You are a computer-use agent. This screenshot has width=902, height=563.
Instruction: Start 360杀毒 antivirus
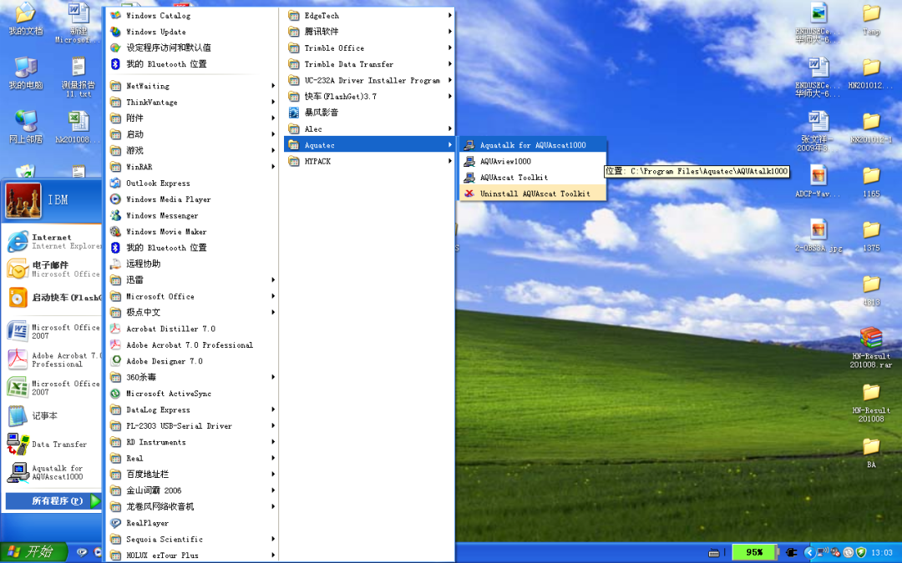coord(142,377)
